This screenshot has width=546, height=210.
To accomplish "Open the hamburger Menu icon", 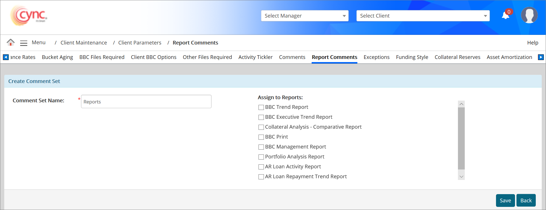I will (x=24, y=43).
